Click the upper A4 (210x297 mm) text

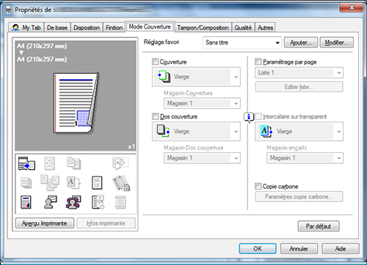click(x=42, y=46)
